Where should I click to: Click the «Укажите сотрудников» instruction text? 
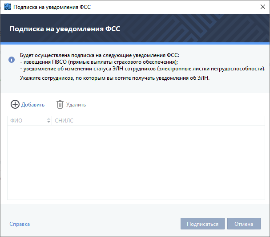click(114, 78)
